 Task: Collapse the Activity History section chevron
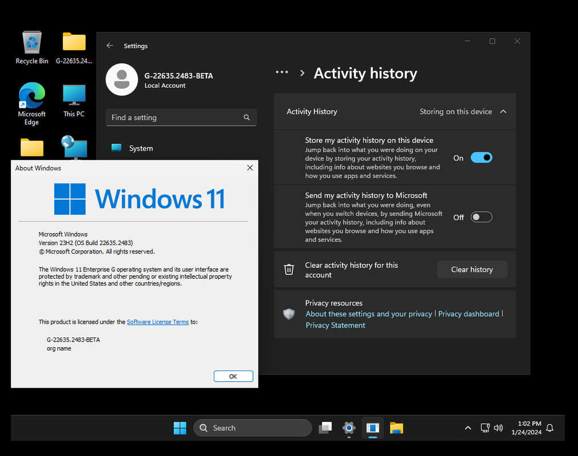click(x=503, y=111)
